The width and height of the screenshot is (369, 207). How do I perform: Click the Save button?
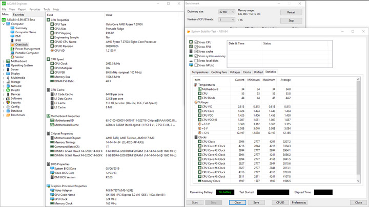click(x=256, y=202)
